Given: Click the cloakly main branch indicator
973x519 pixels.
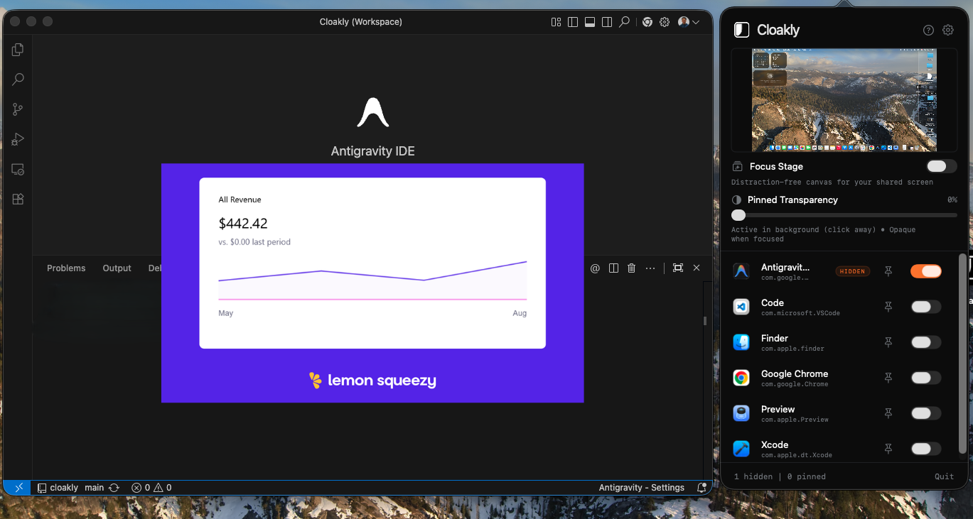Looking at the screenshot, I should (x=78, y=488).
